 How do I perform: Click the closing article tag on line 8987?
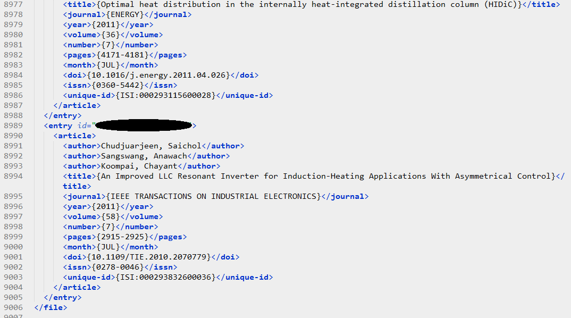pyautogui.click(x=77, y=105)
